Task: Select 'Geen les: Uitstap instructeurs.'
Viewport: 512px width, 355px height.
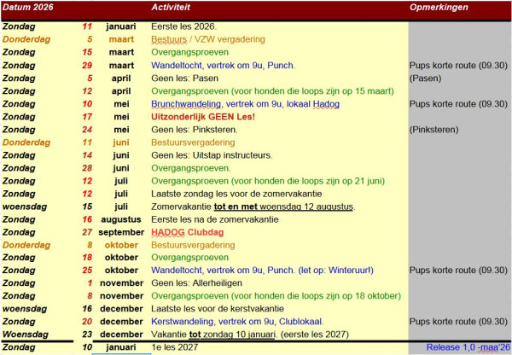Action: point(212,155)
